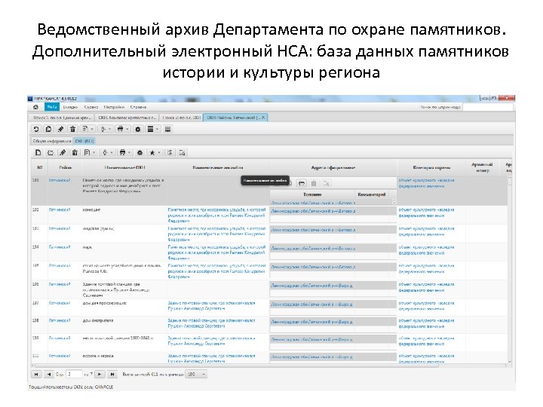The height and width of the screenshot is (407, 543).
Task: Select the row 'ворота и ограда'
Action: click(x=269, y=358)
